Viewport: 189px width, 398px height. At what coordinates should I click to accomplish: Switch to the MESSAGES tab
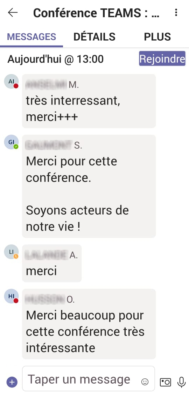(31, 37)
